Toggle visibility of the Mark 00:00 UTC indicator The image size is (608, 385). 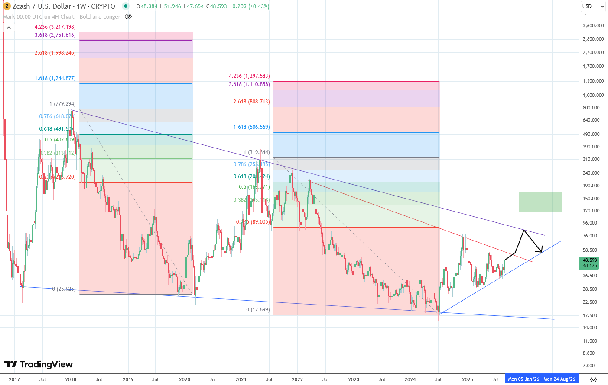pyautogui.click(x=128, y=17)
